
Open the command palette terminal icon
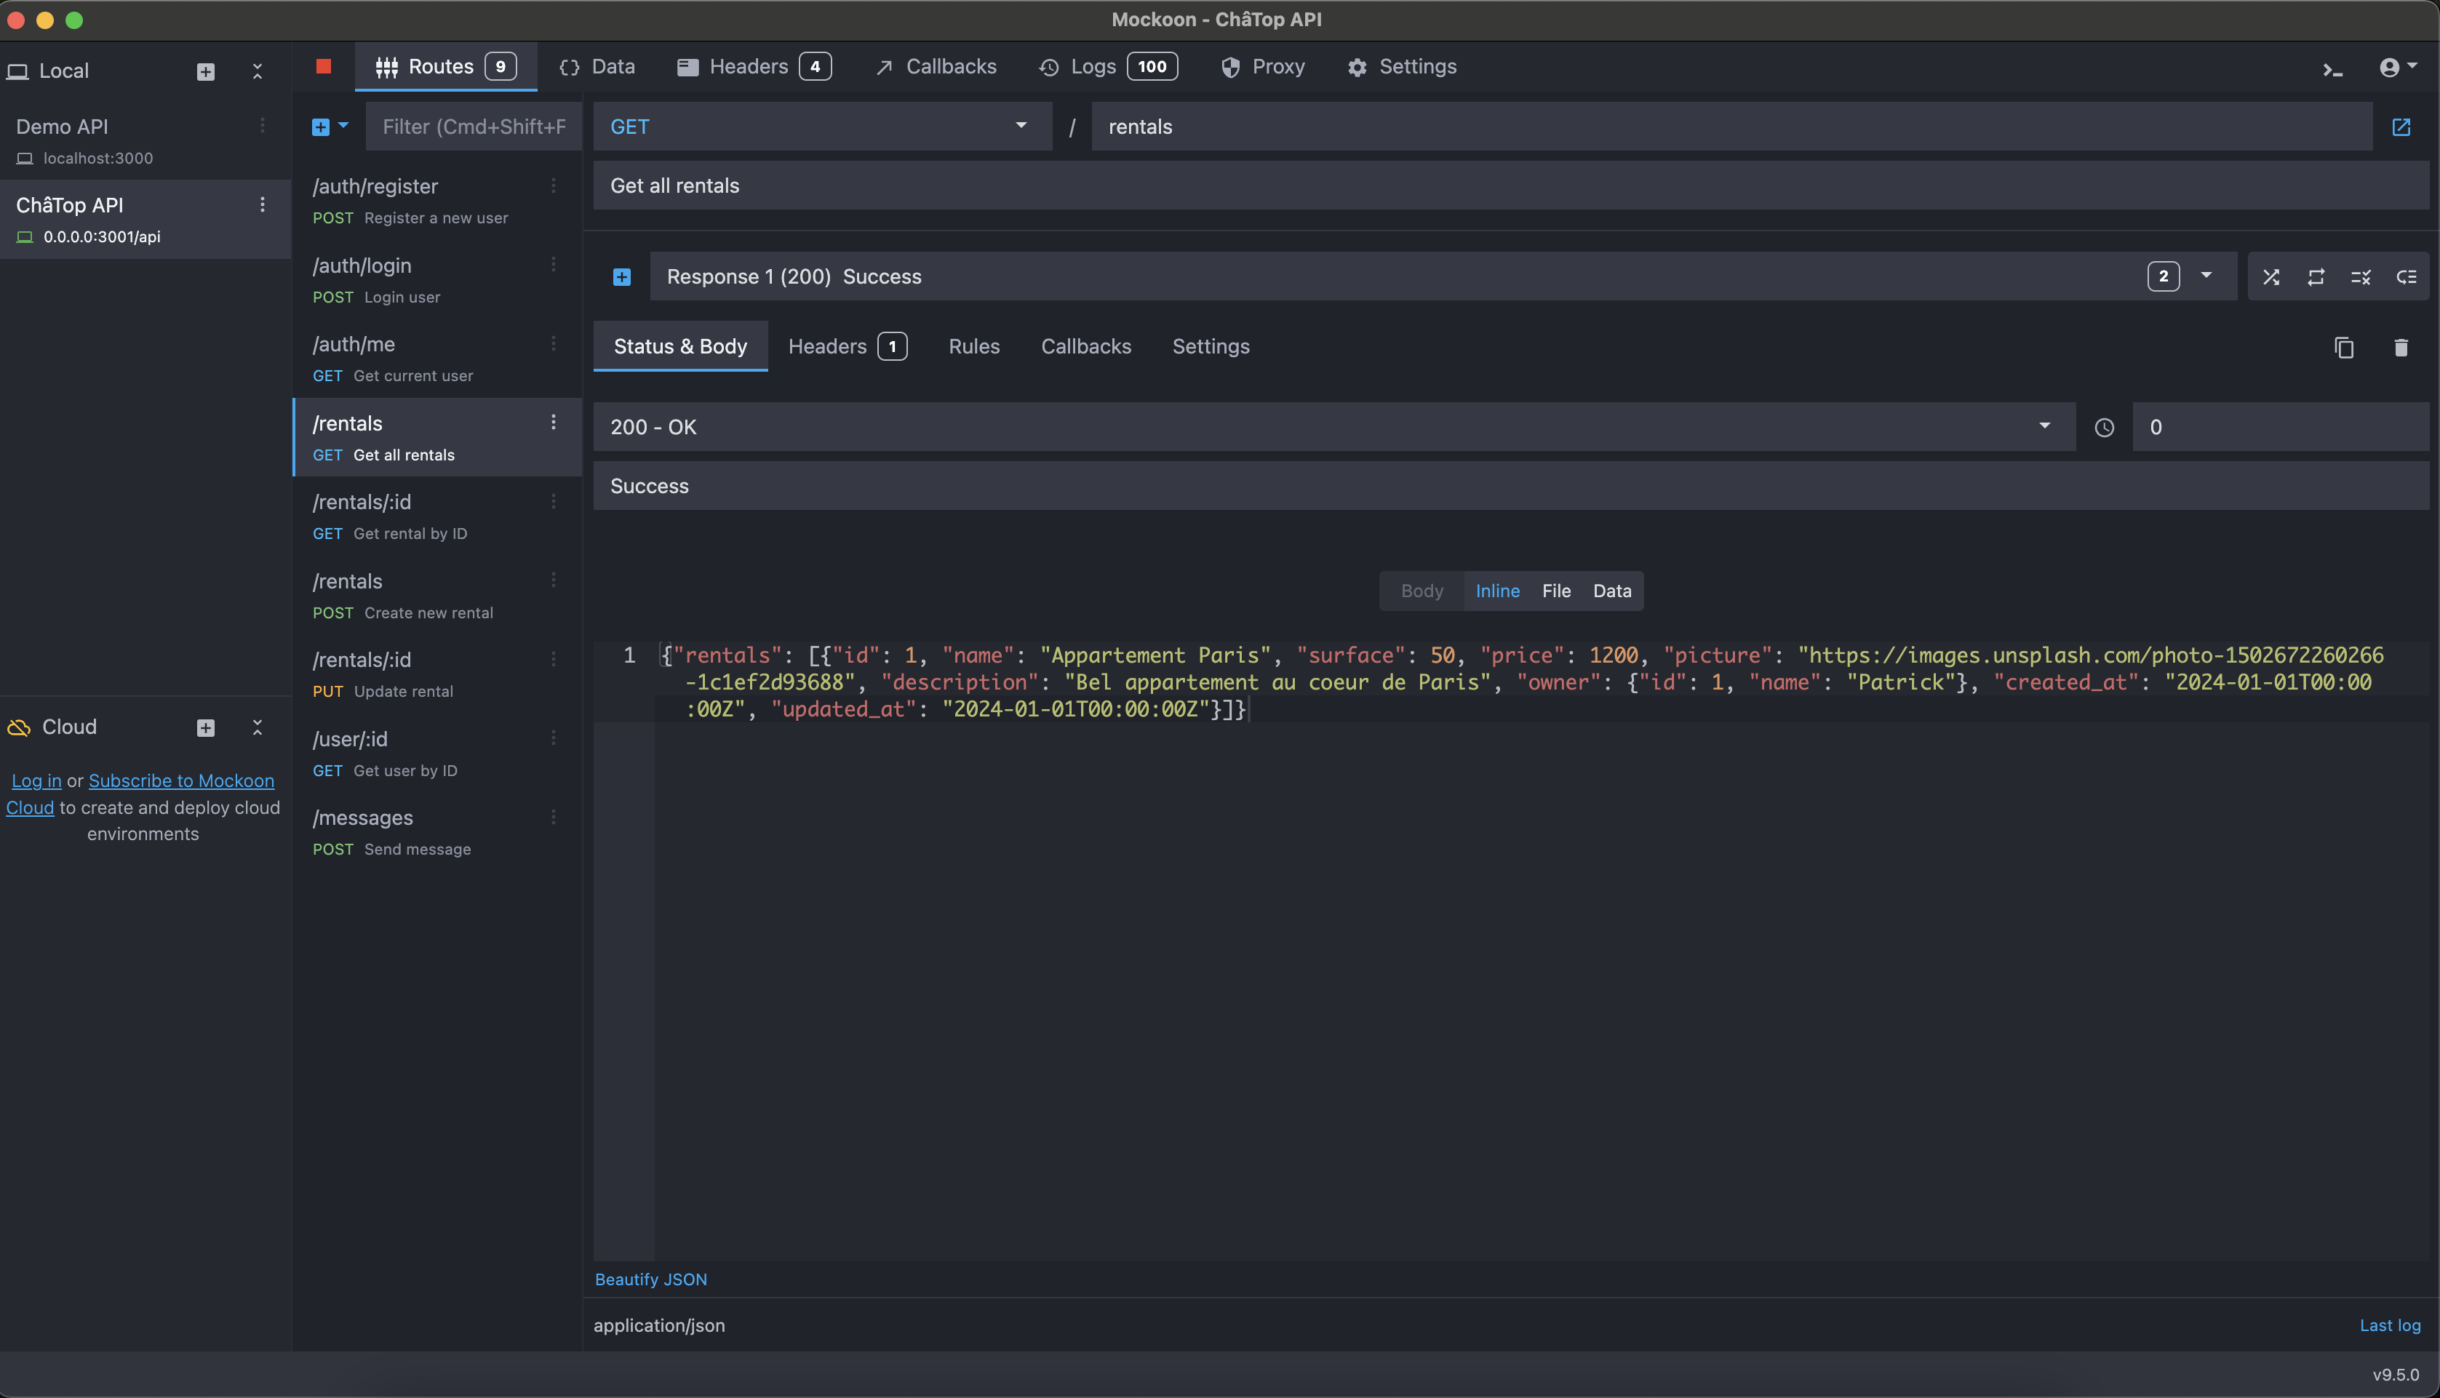click(x=2333, y=69)
